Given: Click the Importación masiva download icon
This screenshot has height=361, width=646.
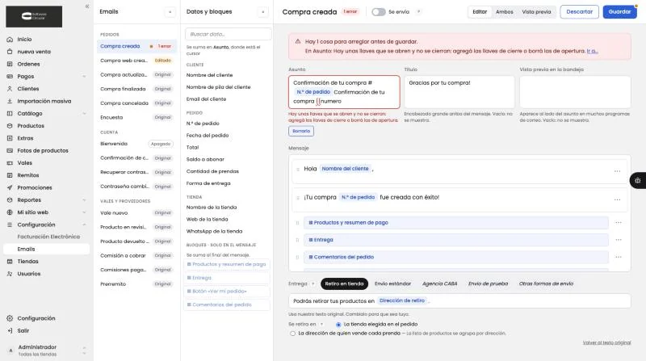Looking at the screenshot, I should coord(10,102).
